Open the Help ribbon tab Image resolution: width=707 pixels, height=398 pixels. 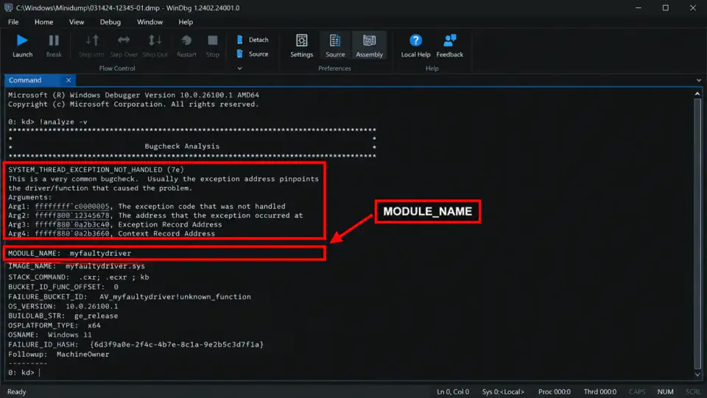(186, 22)
